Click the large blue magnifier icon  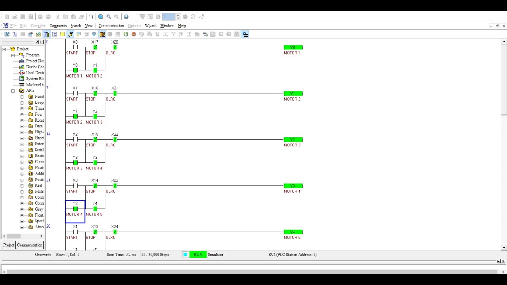[101, 17]
